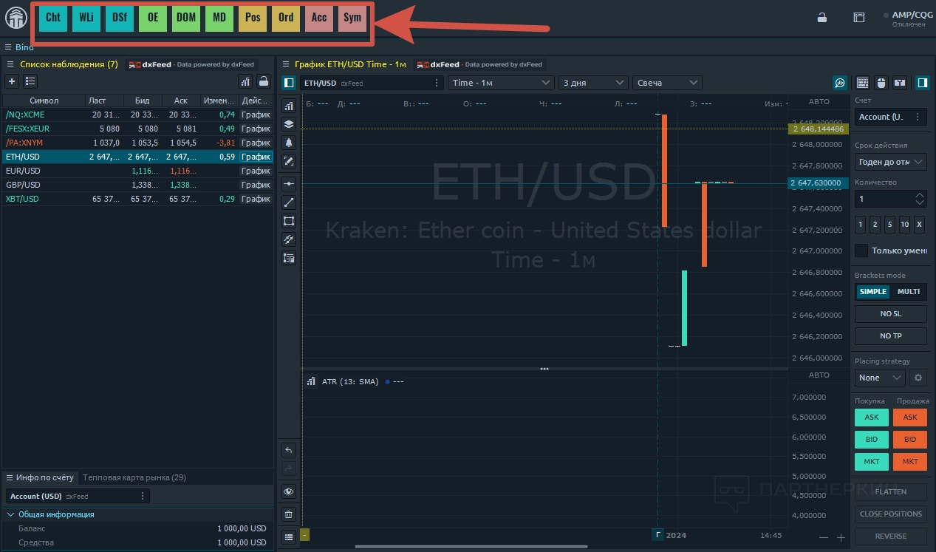Select the rectangle drawing tool
Viewport: 936px width, 552px height.
click(289, 221)
